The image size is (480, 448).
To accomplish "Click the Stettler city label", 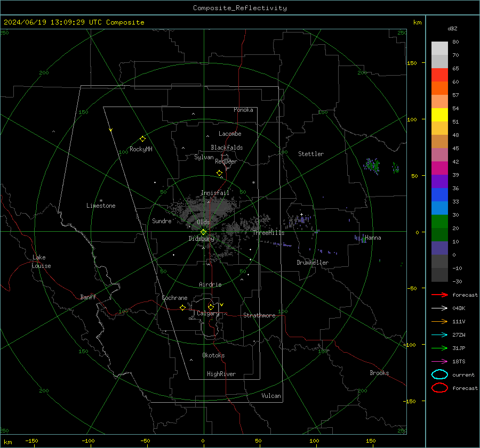I will [x=311, y=154].
